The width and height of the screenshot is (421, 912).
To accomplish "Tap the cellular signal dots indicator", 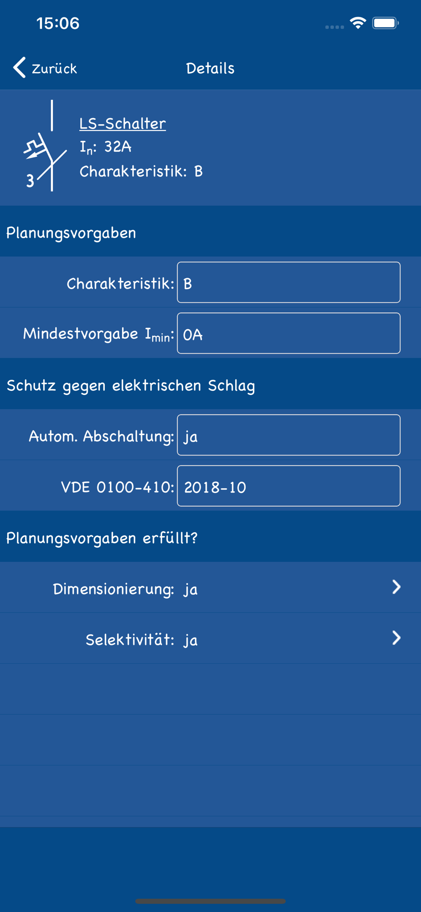I will point(334,27).
